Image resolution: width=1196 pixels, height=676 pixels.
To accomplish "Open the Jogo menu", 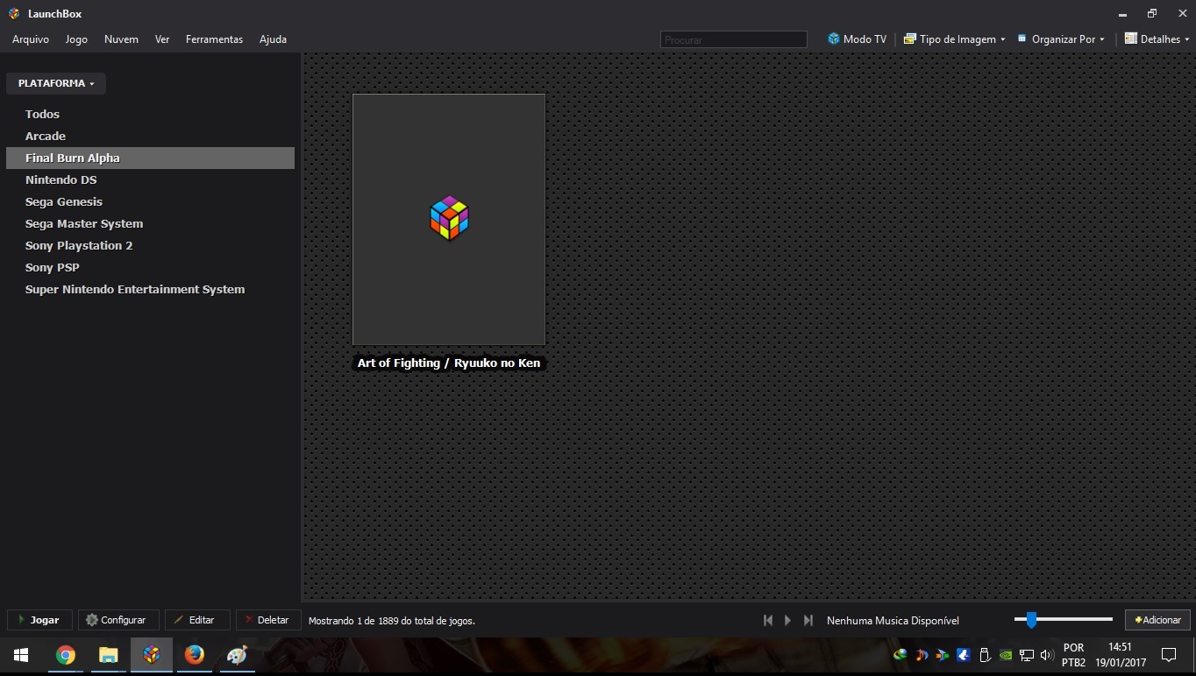I will point(76,39).
